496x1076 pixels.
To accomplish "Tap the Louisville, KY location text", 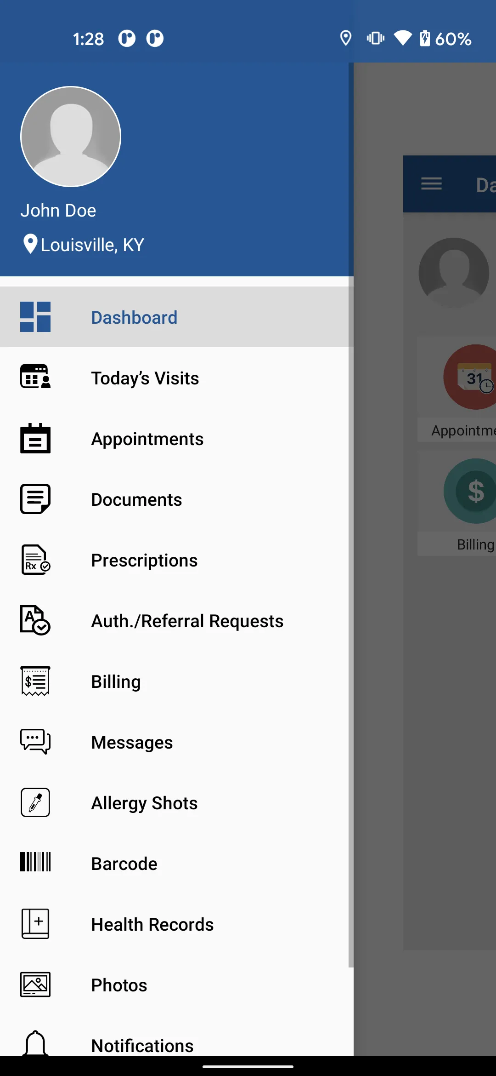I will click(92, 245).
